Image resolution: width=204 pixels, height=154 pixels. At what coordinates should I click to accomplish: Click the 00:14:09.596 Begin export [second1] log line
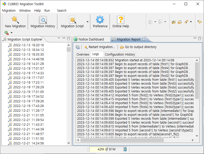pyautogui.click(x=135, y=115)
